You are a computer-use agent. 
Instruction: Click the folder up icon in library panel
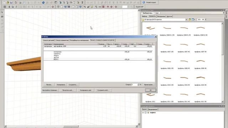pos(190,20)
